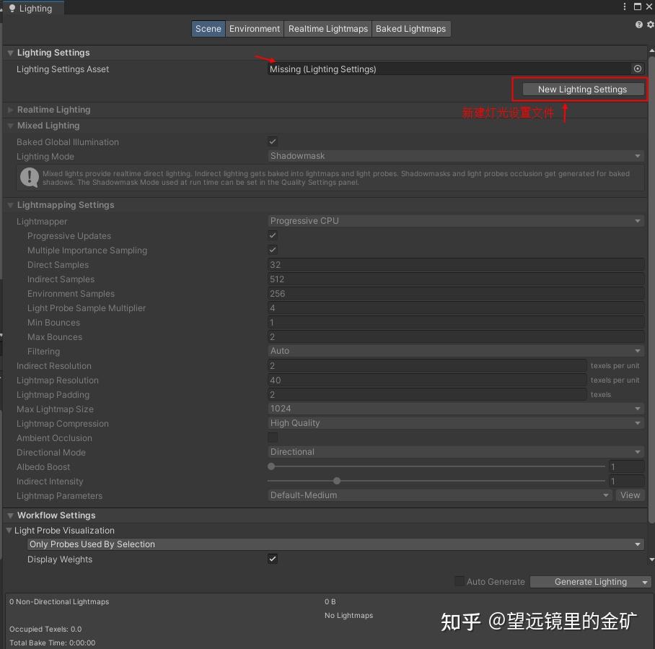Screen dimensions: 655x649
Task: Open Lightmap Compression High Quality dropdown
Action: (x=455, y=423)
